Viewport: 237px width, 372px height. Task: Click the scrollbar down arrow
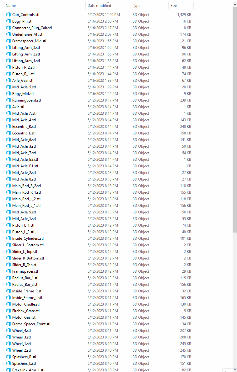pyautogui.click(x=234, y=370)
